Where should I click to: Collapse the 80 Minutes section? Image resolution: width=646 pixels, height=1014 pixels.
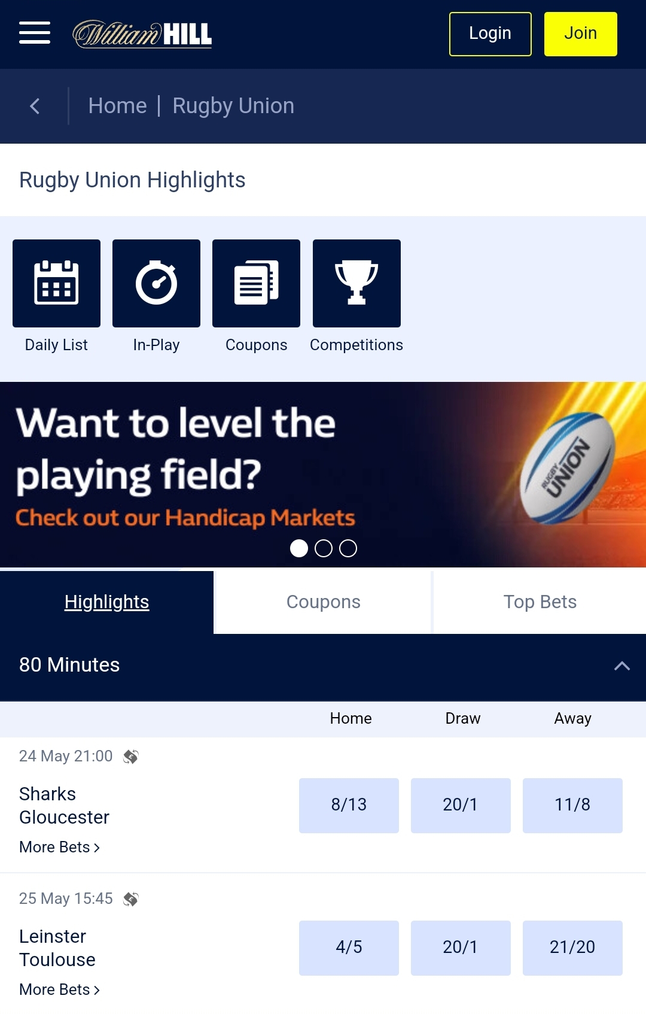pos(622,665)
